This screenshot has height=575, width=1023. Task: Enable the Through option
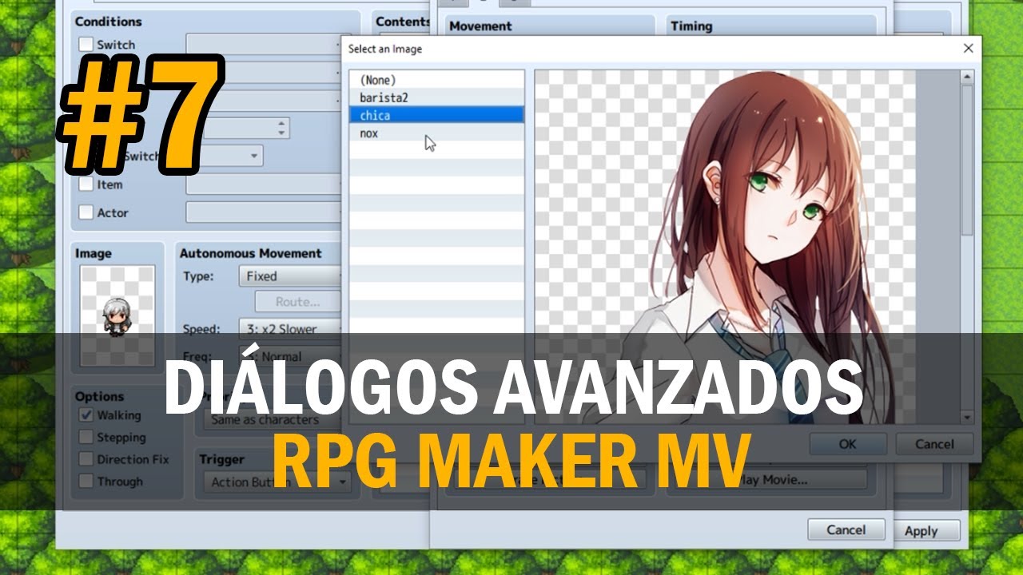point(86,482)
